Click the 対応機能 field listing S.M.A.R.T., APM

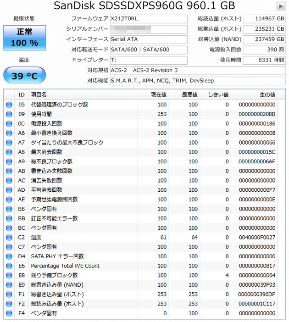198,81
